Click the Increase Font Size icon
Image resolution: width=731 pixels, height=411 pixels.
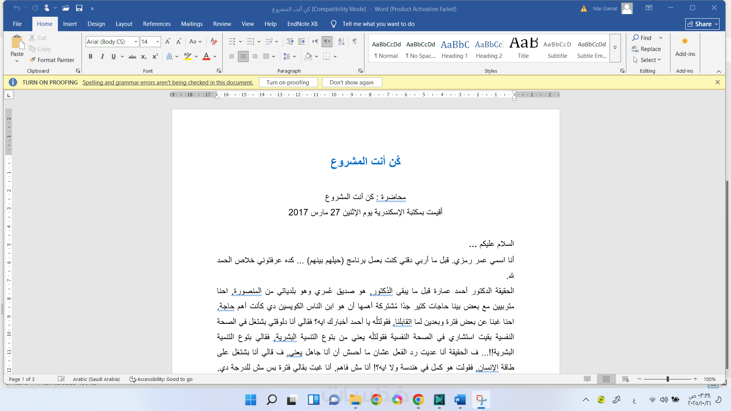pos(168,41)
